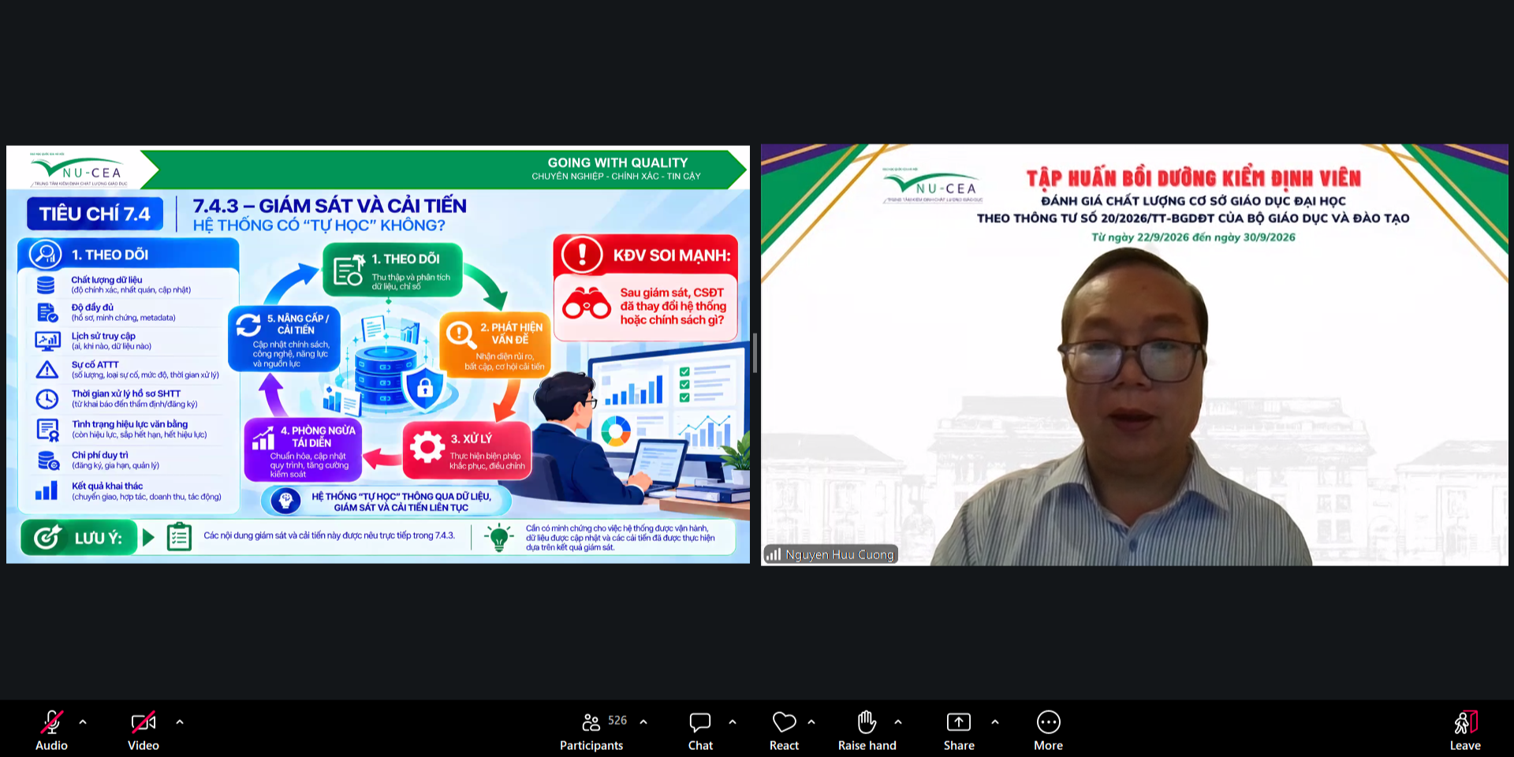
Task: Expand the Participants options arrow
Action: click(x=643, y=722)
